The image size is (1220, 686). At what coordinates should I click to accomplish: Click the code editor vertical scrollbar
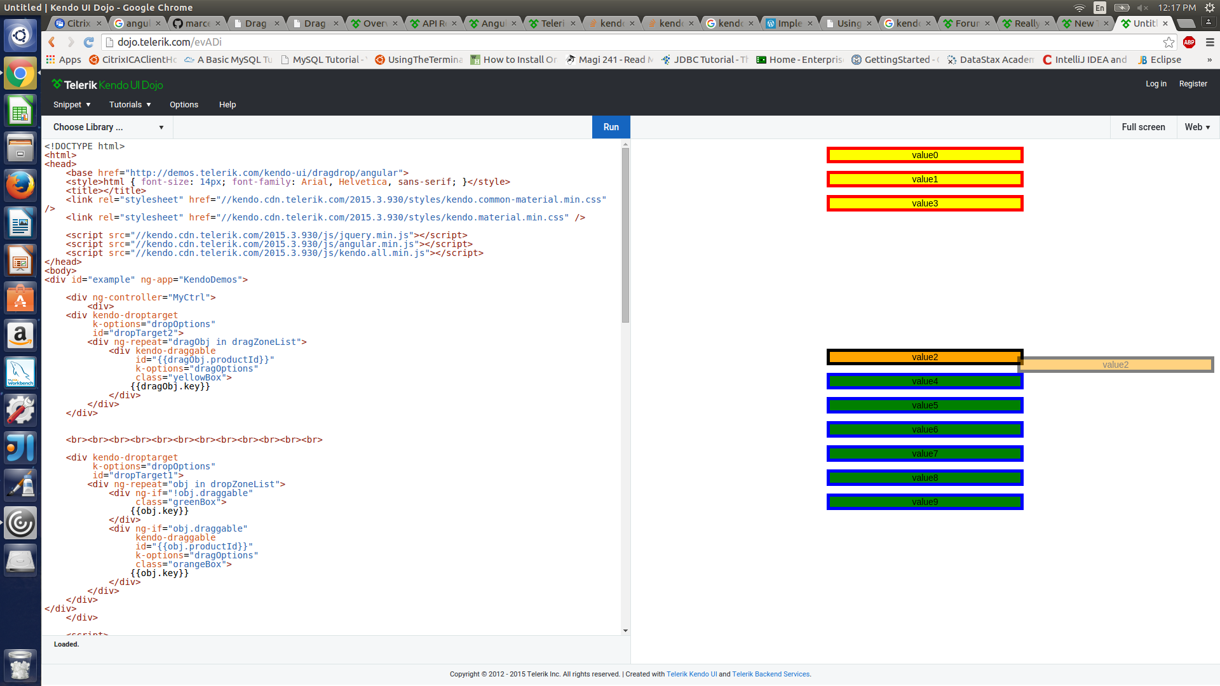point(625,235)
